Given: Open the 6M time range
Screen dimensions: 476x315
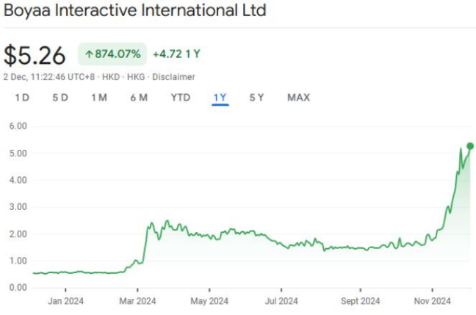Looking at the screenshot, I should 139,98.
